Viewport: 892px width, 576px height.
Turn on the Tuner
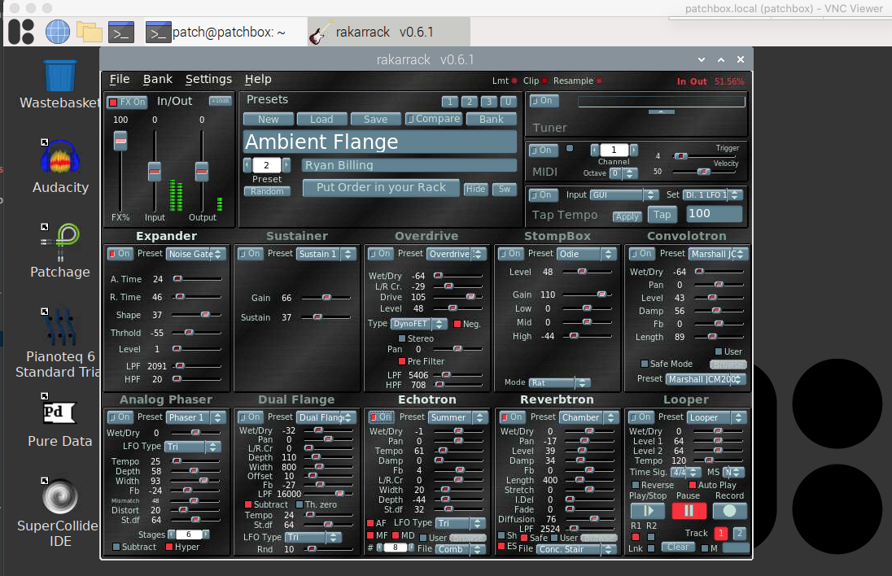click(x=544, y=101)
